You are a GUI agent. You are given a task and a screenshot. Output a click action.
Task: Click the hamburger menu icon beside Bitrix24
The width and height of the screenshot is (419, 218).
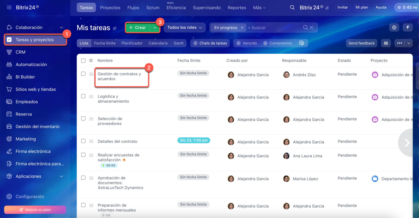click(x=9, y=7)
